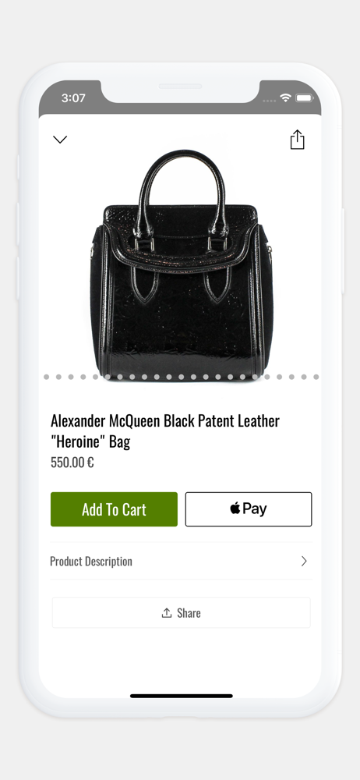Click the upload arrow icon beside Share
This screenshot has height=780, width=360.
167,613
